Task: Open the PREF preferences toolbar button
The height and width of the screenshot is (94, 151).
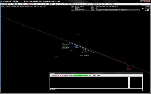Action: click(9, 4)
